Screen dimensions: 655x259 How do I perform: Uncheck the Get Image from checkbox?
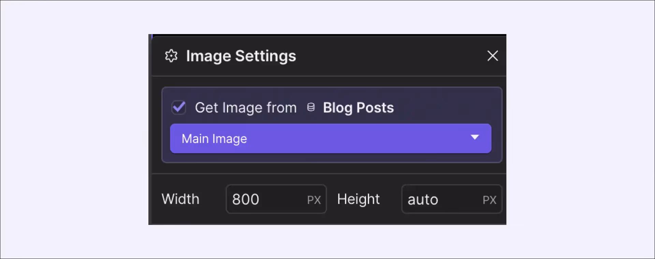(179, 108)
